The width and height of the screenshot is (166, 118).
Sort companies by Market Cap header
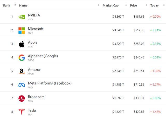click(110, 5)
